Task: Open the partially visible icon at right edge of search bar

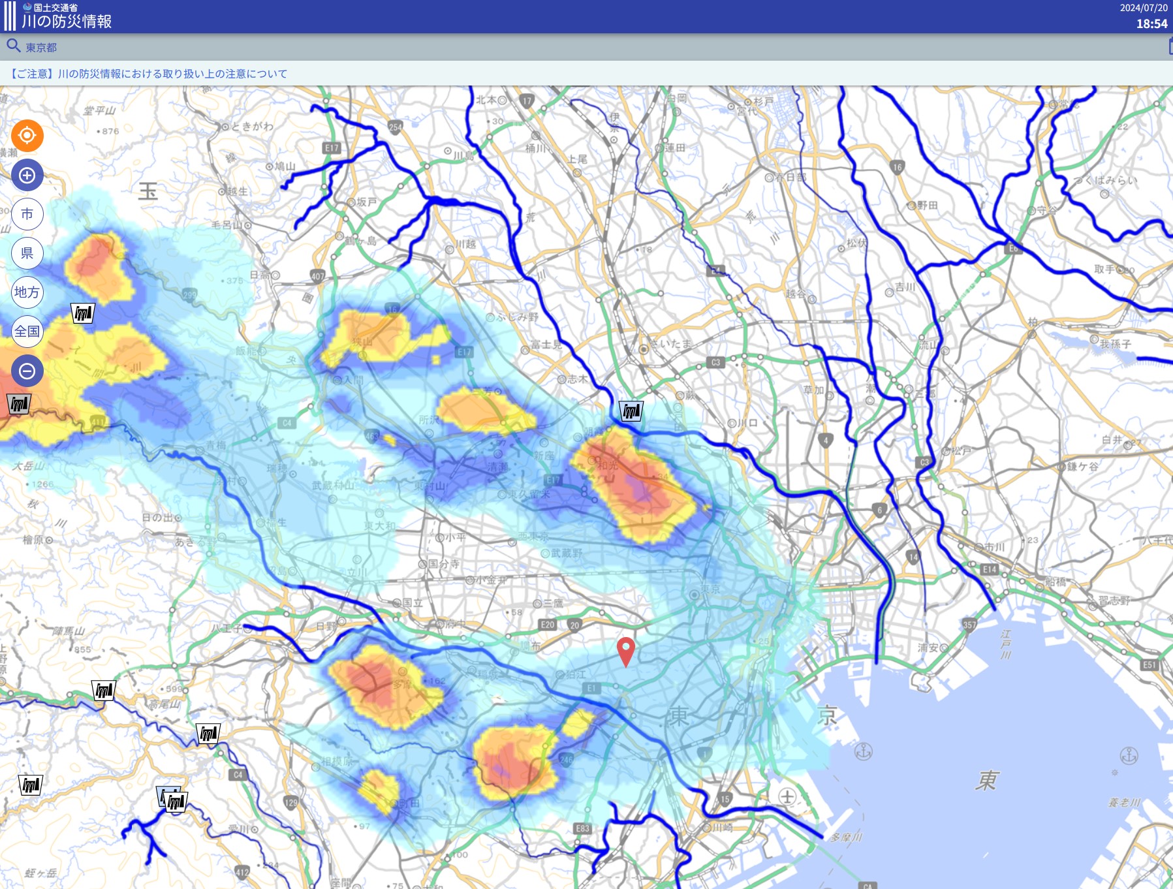Action: pyautogui.click(x=1170, y=46)
